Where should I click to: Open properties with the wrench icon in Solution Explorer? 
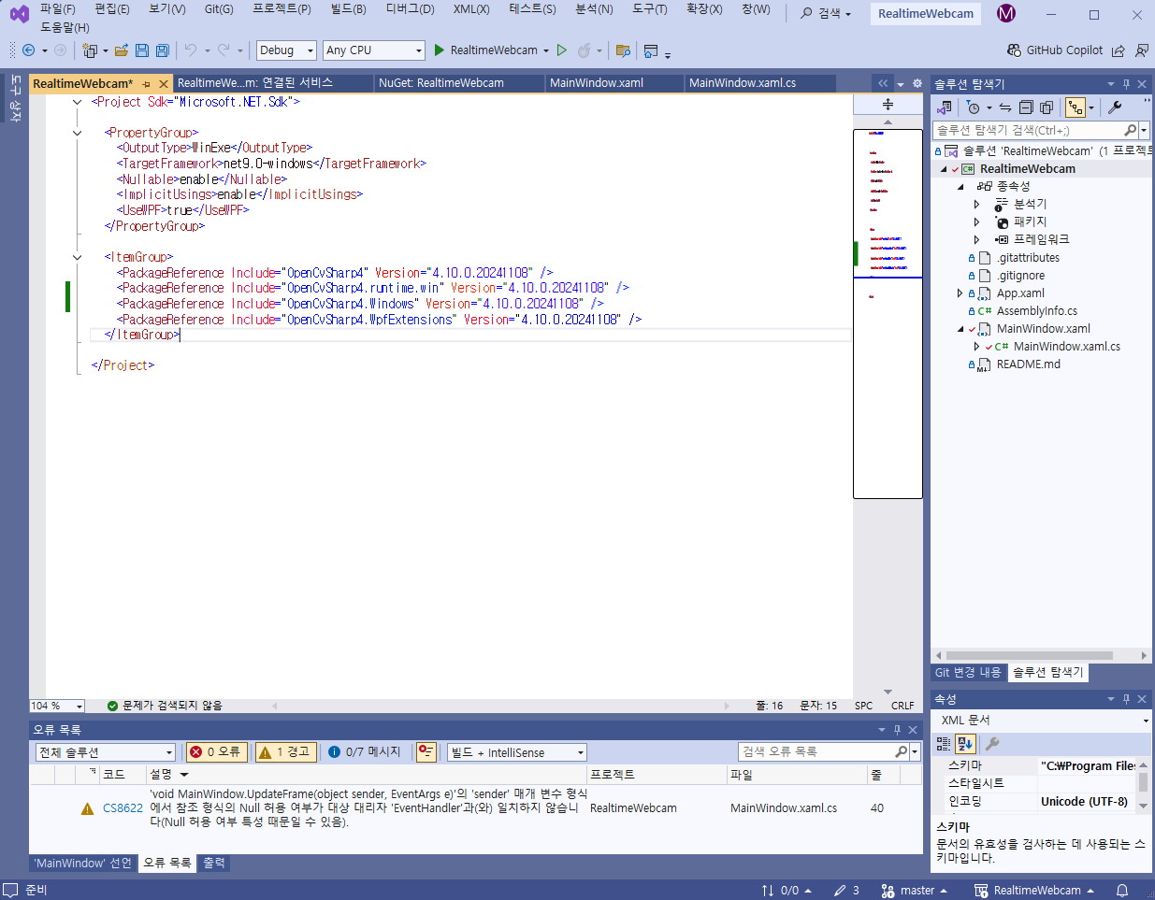click(1115, 107)
